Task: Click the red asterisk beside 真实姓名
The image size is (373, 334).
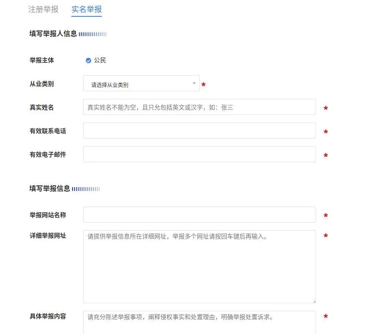Action: coord(326,109)
